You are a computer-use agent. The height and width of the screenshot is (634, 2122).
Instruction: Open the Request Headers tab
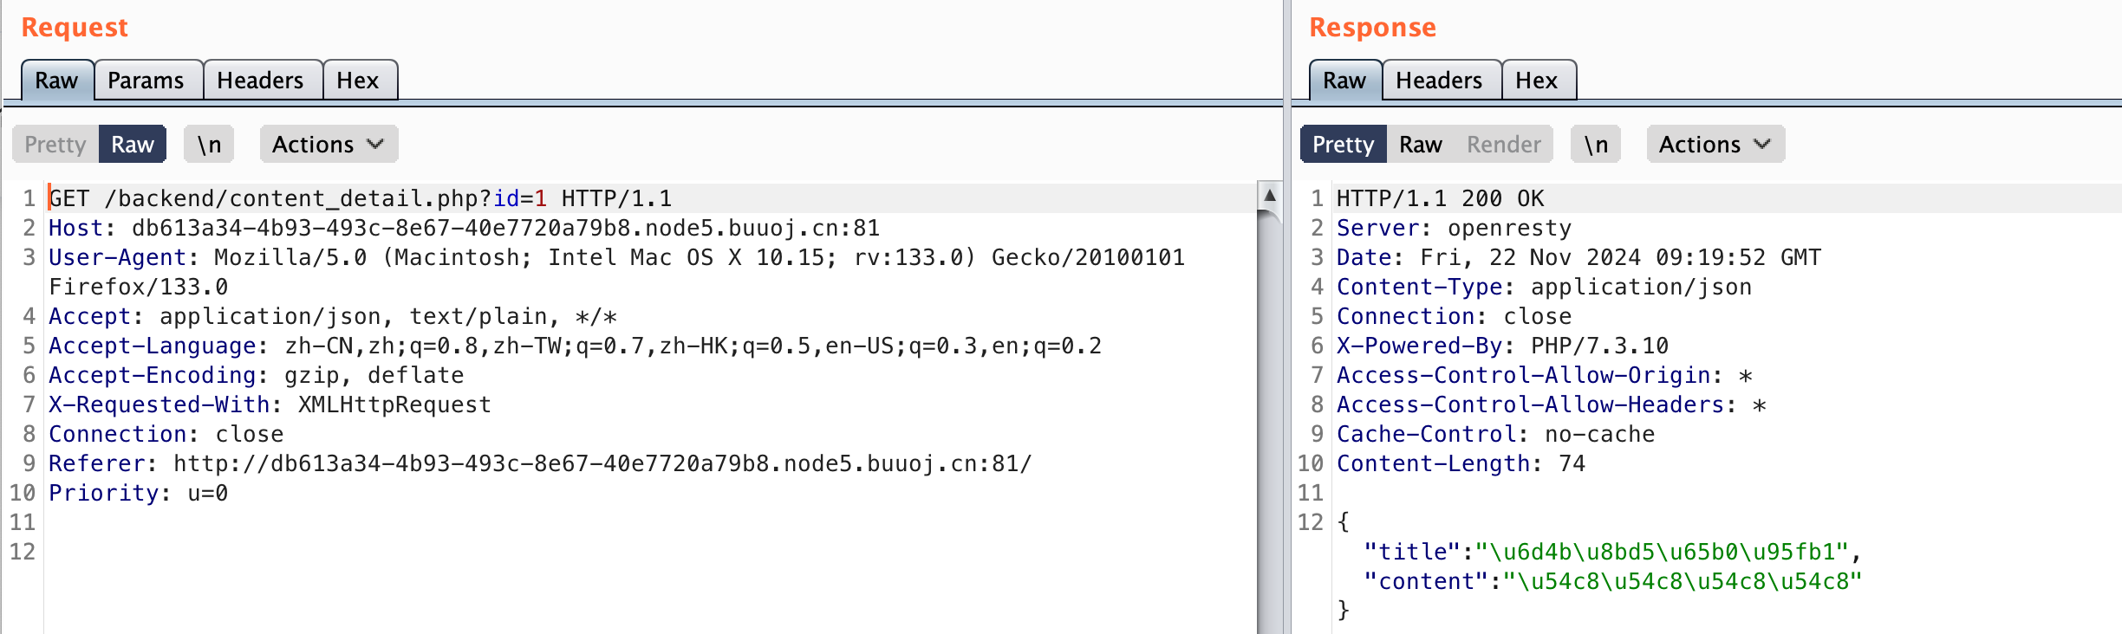[260, 81]
